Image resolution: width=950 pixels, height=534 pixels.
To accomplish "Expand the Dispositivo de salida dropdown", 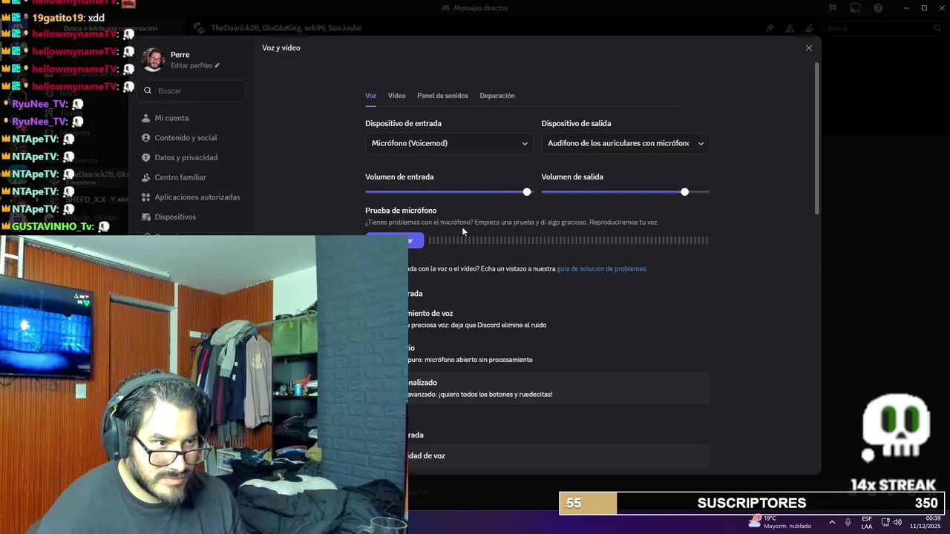I will [626, 143].
